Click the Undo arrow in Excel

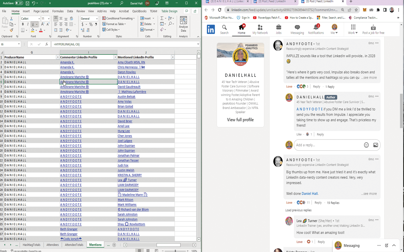coord(33,3)
